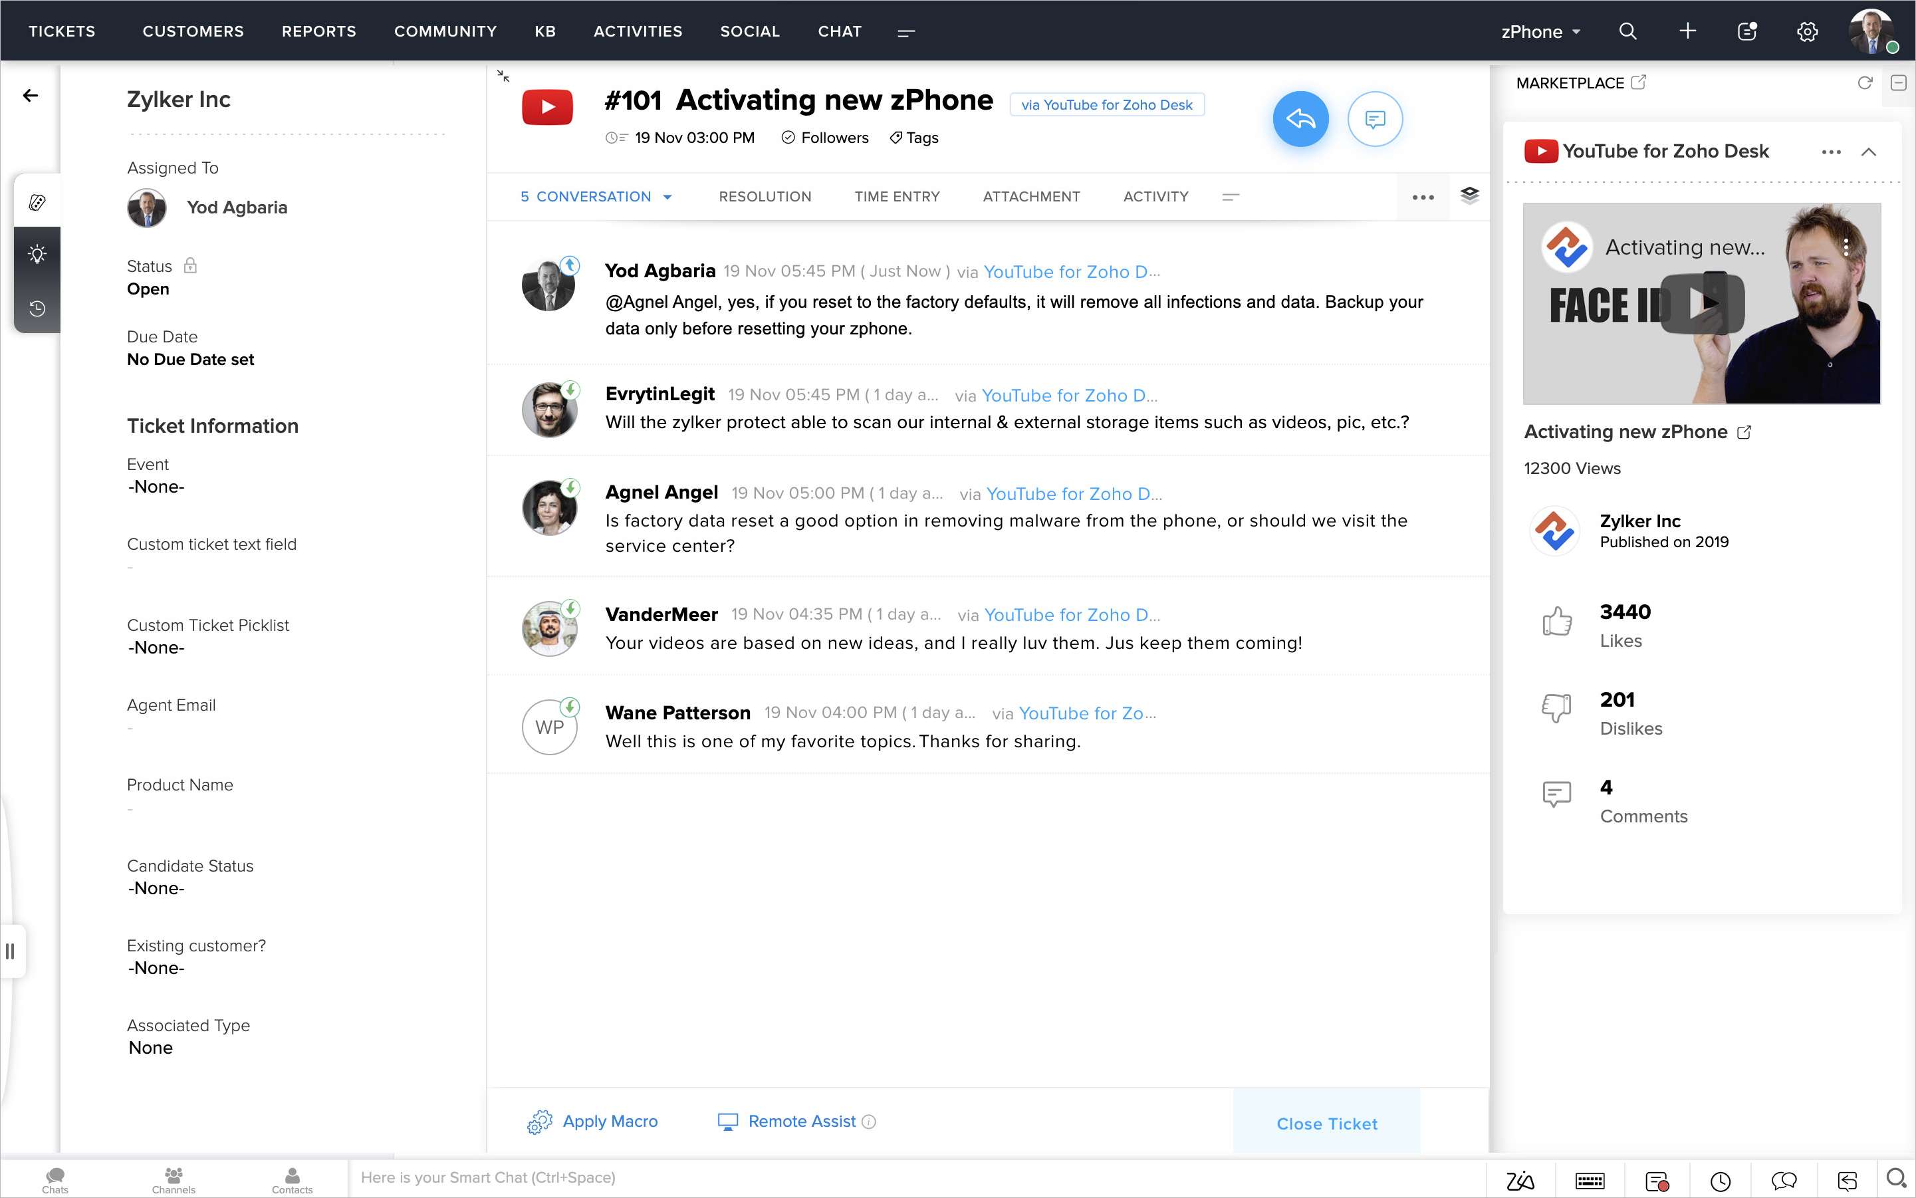This screenshot has height=1198, width=1916.
Task: Toggle Followers on the ticket
Action: pos(825,138)
